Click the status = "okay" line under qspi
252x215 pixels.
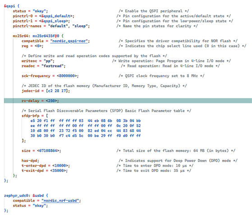click(30, 11)
